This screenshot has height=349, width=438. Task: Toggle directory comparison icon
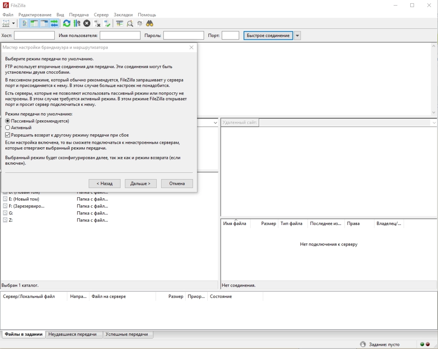click(x=130, y=23)
